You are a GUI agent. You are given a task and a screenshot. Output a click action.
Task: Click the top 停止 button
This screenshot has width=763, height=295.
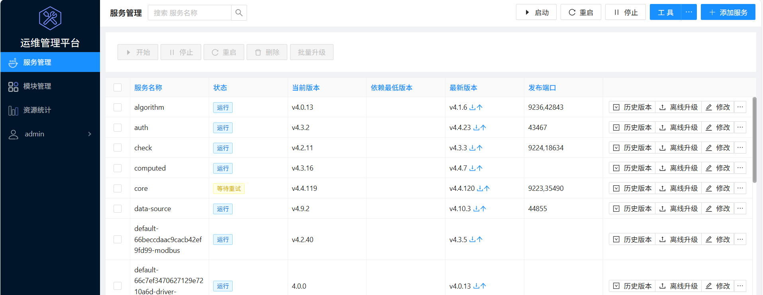tap(626, 12)
